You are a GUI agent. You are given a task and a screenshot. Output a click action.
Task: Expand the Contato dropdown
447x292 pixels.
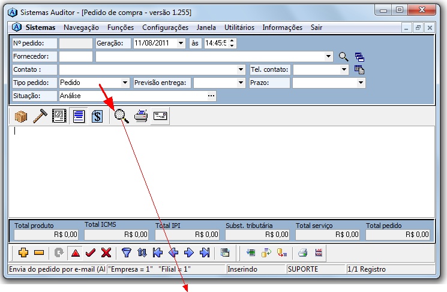coord(241,69)
